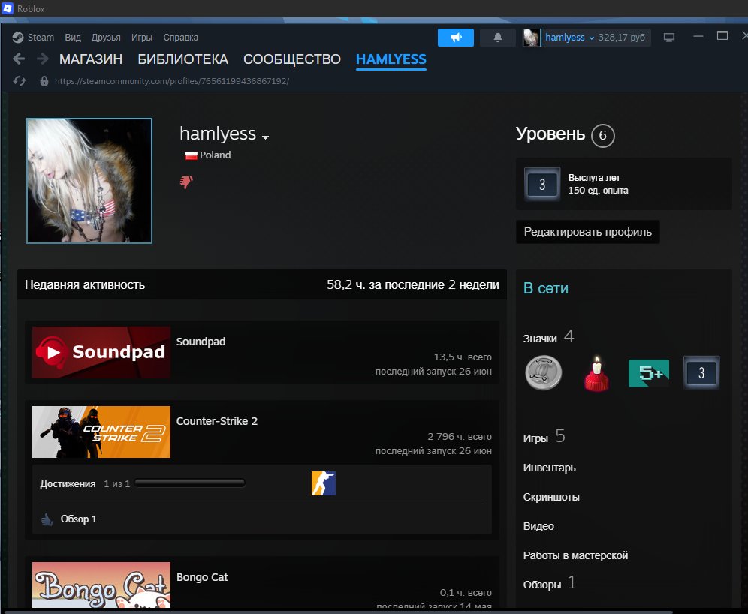Expand the hamlyess profile name dropdown

(266, 137)
